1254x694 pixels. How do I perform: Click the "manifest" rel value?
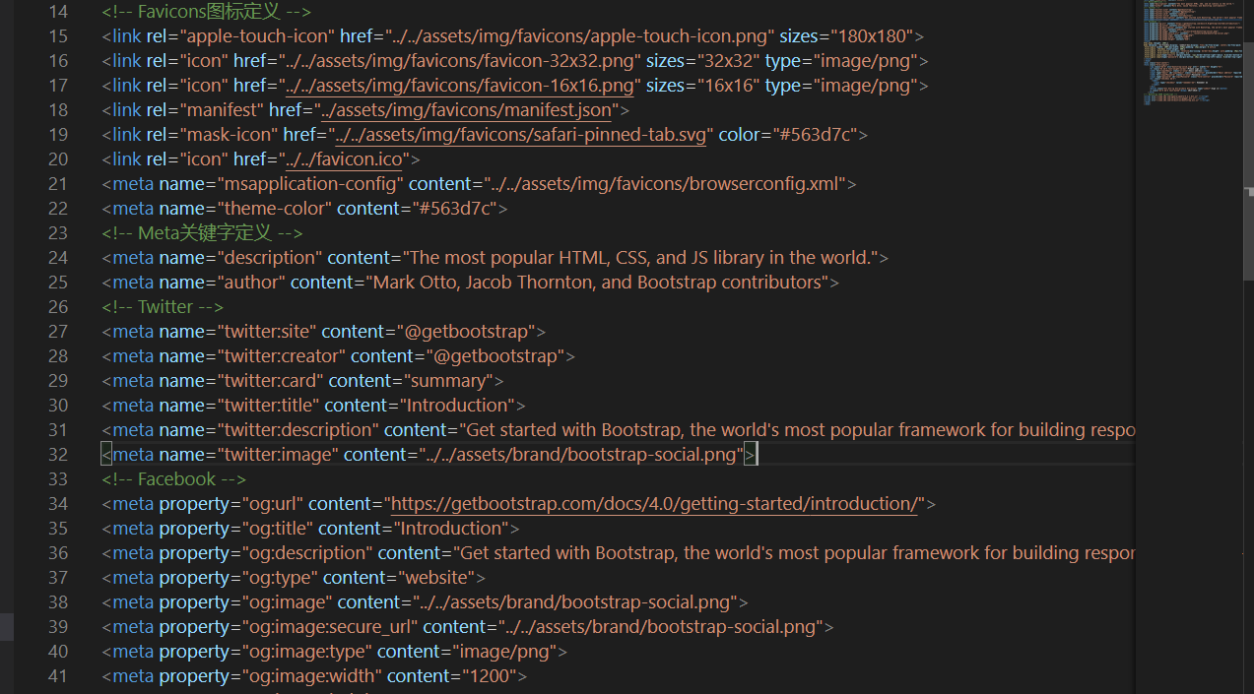pyautogui.click(x=221, y=110)
